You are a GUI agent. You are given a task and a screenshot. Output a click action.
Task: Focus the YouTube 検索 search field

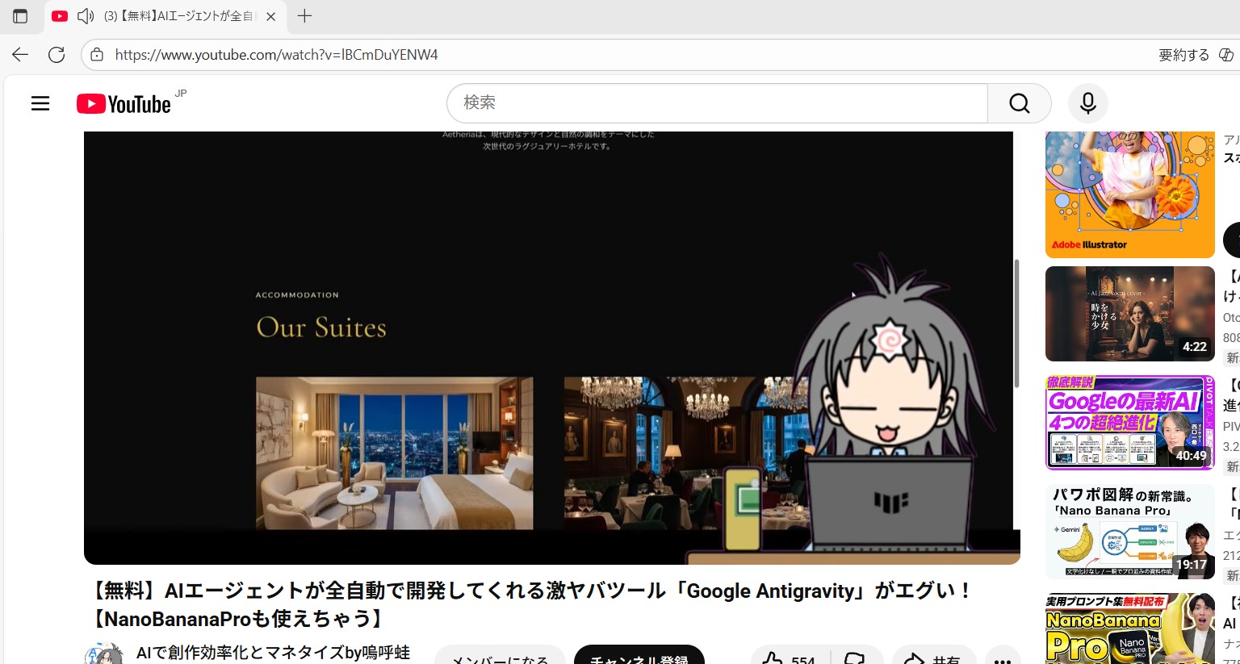[x=717, y=103]
